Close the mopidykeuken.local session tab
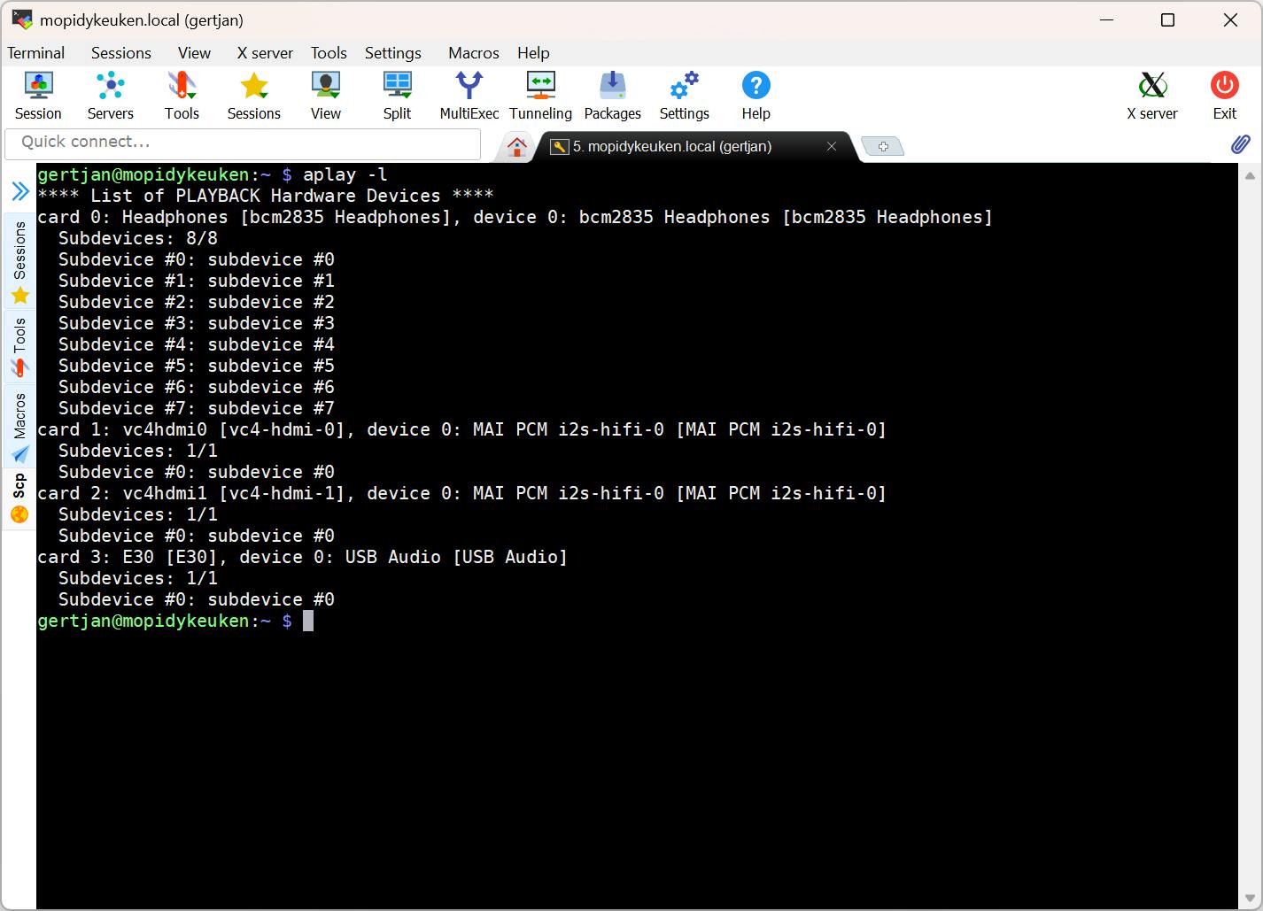Image resolution: width=1263 pixels, height=911 pixels. [832, 147]
